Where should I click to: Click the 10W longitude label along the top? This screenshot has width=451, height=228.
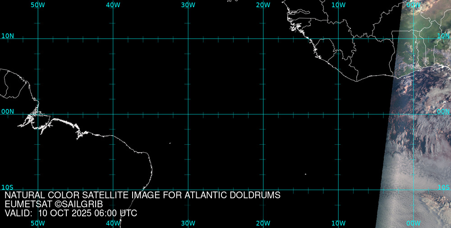[x=338, y=5]
